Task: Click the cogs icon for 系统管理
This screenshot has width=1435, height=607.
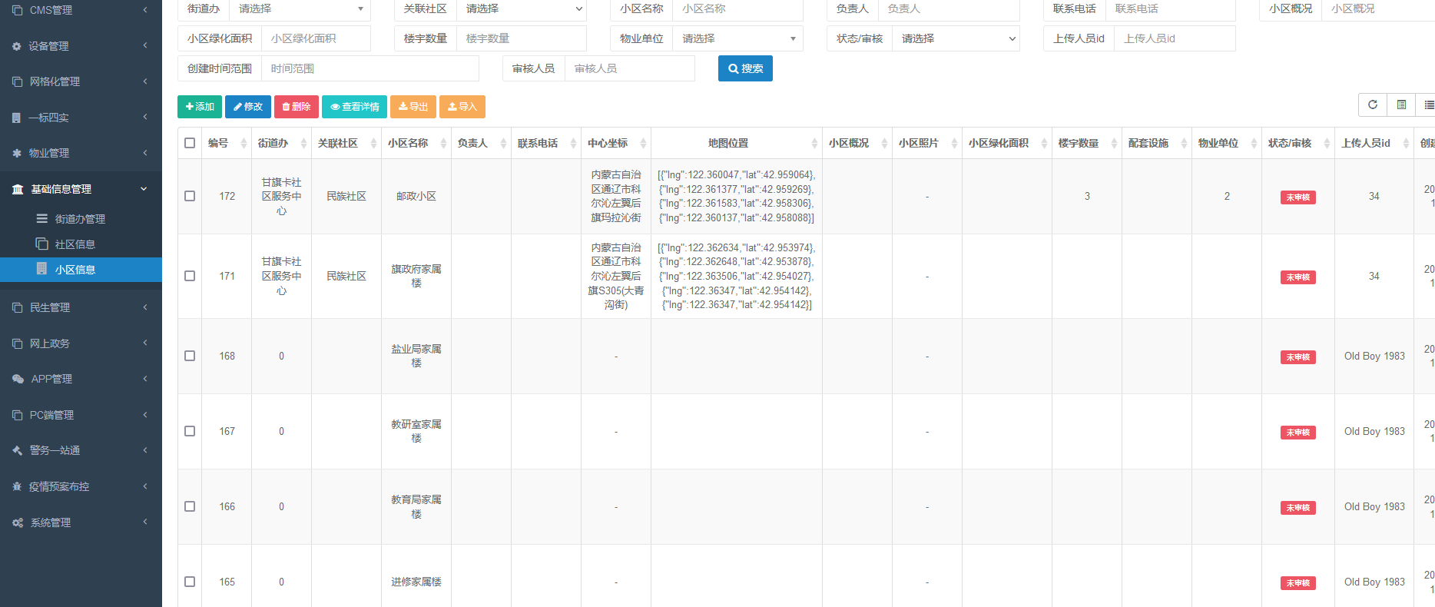Action: 18,522
